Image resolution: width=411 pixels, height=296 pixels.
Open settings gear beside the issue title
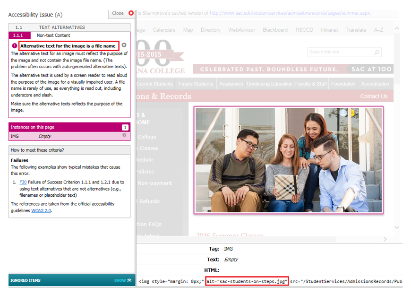(124, 45)
